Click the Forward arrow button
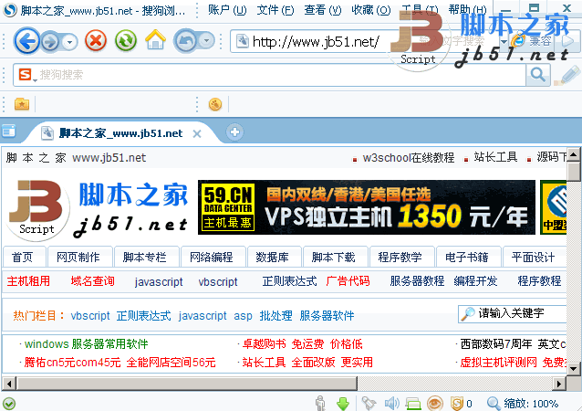The width and height of the screenshot is (582, 411). point(50,41)
